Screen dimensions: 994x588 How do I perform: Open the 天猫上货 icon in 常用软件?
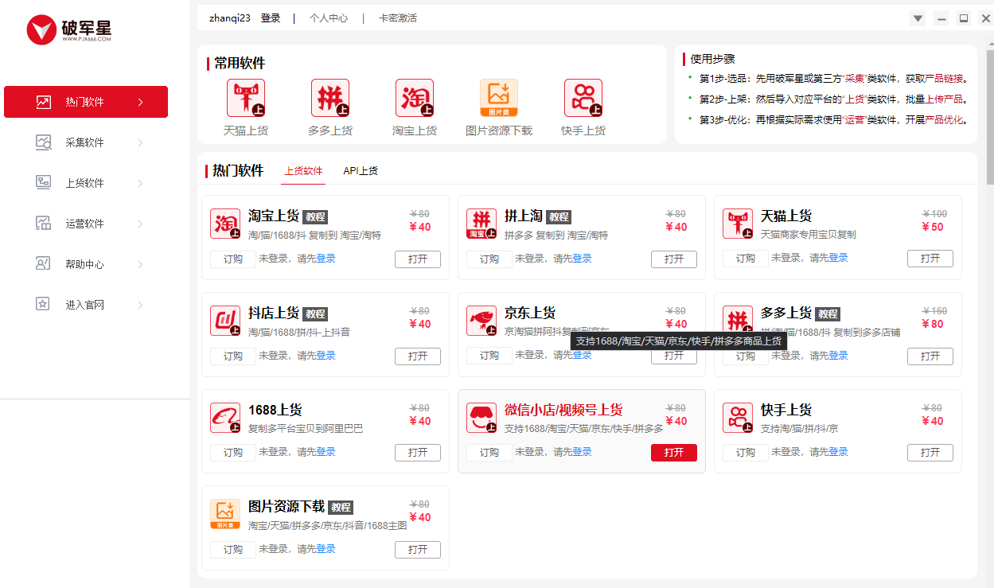pyautogui.click(x=245, y=99)
